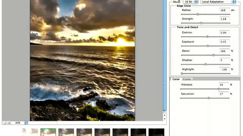Click the Shadow value field
The height and width of the screenshot is (136, 243).
coord(224,60)
